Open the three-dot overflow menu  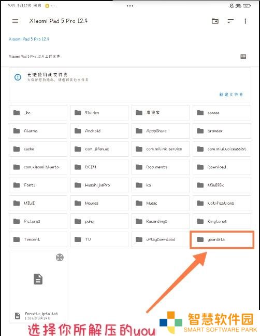245,21
